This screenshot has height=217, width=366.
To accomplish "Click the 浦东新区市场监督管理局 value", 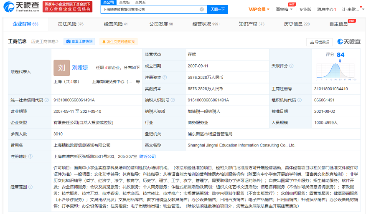I will click(x=210, y=134).
